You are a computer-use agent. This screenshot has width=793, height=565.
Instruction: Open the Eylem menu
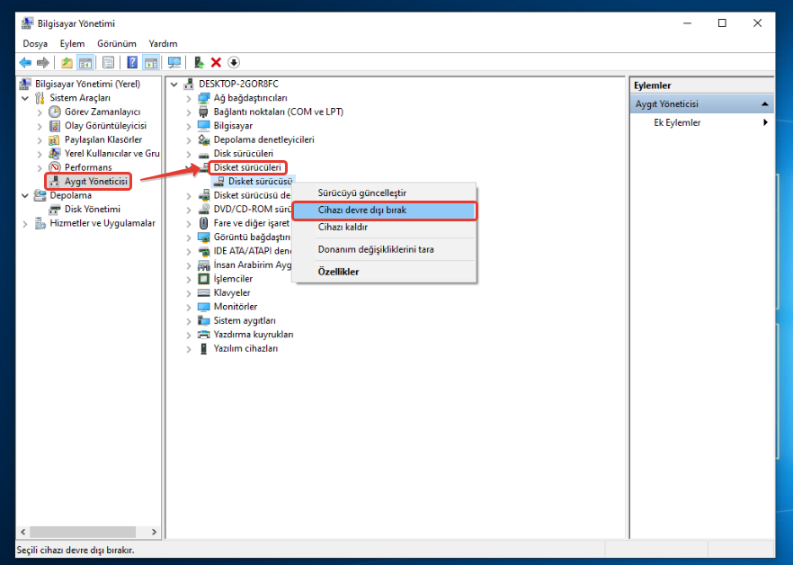[72, 43]
